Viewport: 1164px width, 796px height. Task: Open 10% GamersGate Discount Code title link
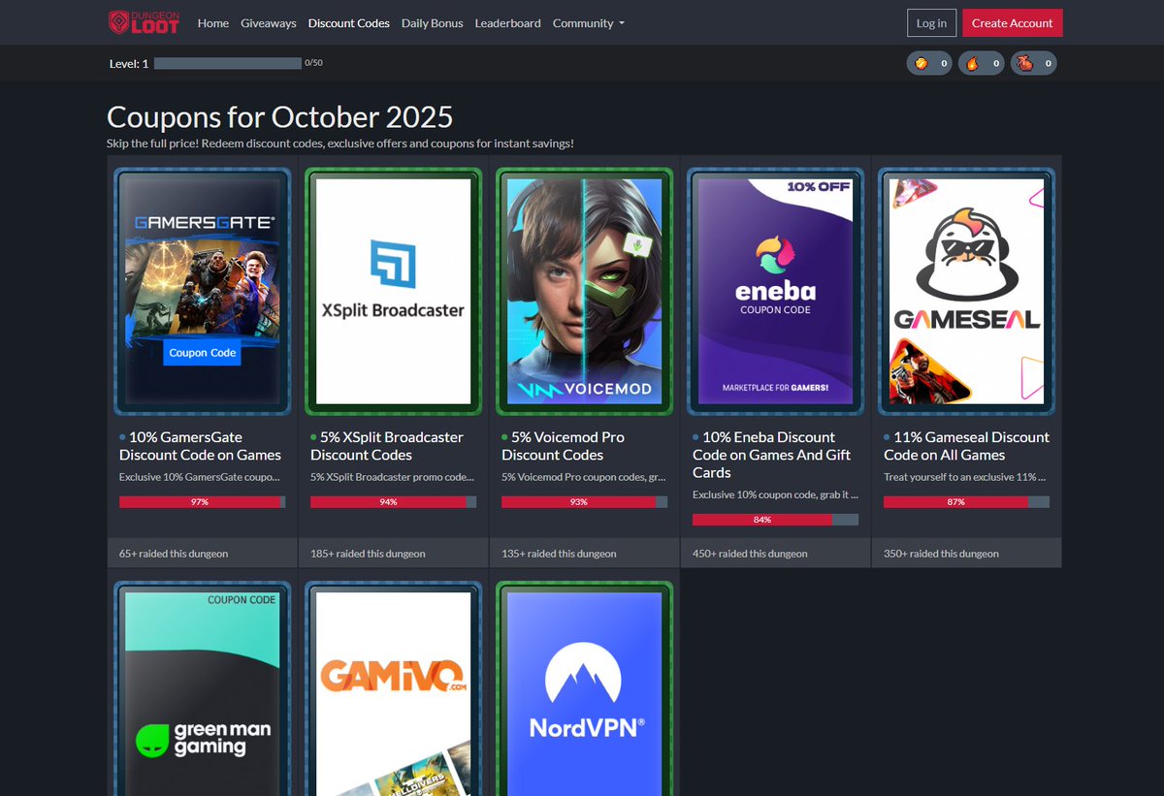click(x=200, y=446)
